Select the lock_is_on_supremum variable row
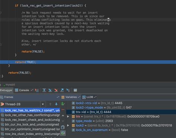The height and width of the screenshot is (138, 176). tap(121, 130)
